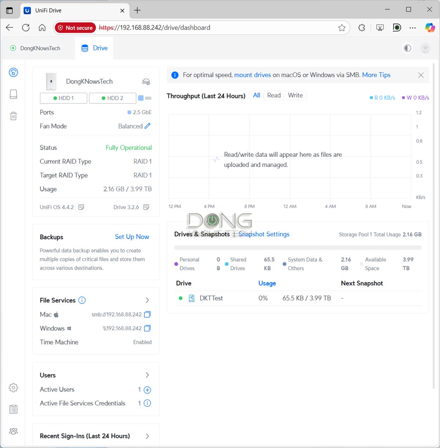Screen dimensions: 440x448
Task: Open browser tab actions menu
Action: [x=10, y=10]
